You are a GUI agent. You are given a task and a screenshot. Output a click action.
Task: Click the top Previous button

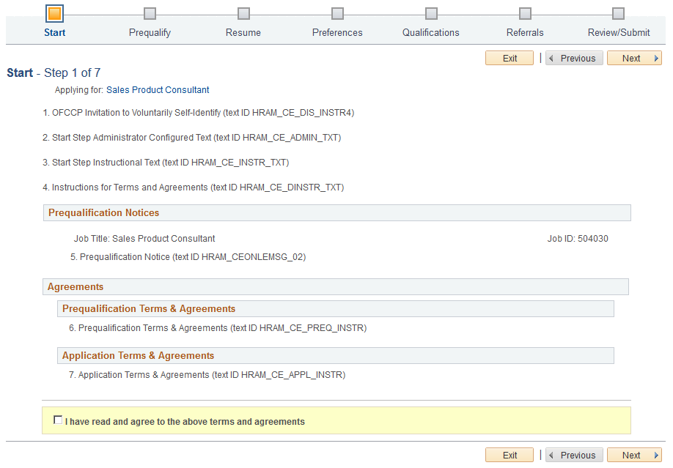(x=574, y=58)
